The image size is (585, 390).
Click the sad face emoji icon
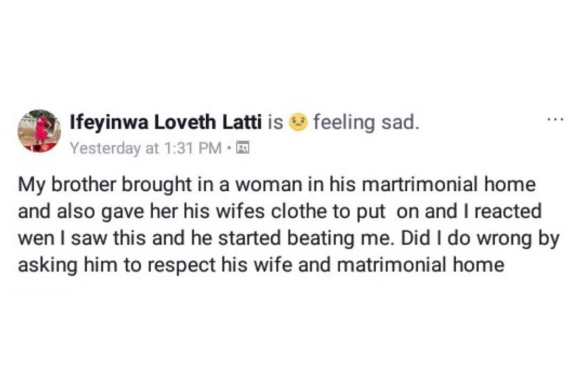(x=298, y=123)
